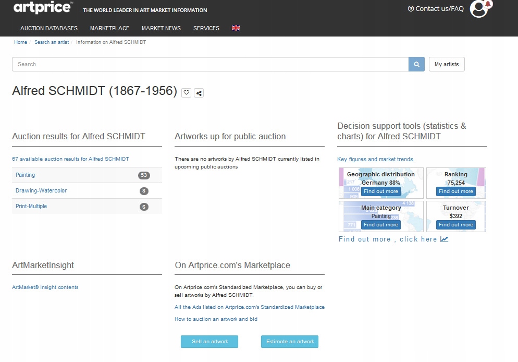Open 67 available auction results link
The height and width of the screenshot is (362, 518).
click(x=70, y=159)
